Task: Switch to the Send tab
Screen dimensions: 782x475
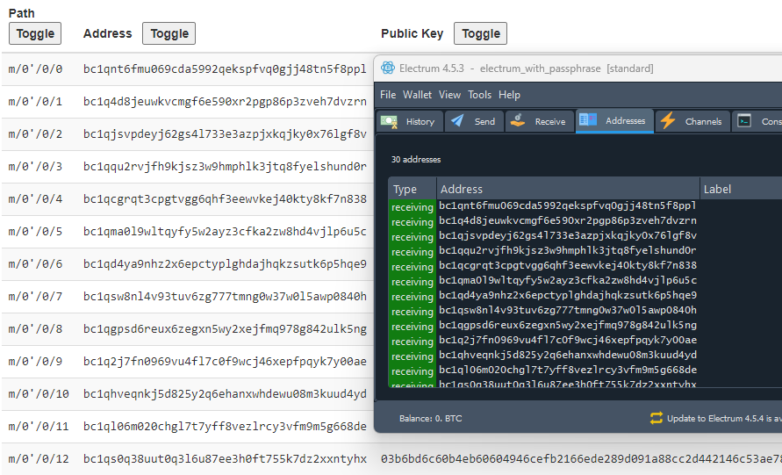Action: tap(474, 121)
